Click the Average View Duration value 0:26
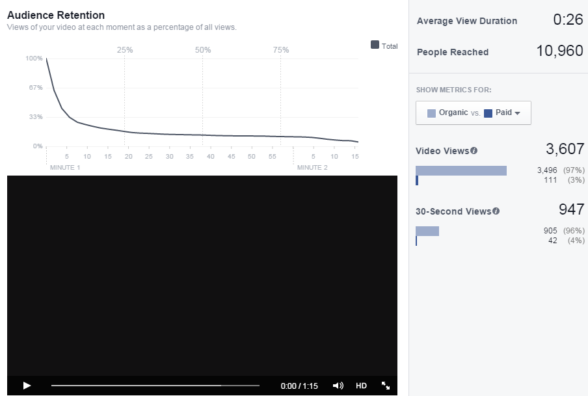Image resolution: width=588 pixels, height=396 pixels. (x=568, y=20)
